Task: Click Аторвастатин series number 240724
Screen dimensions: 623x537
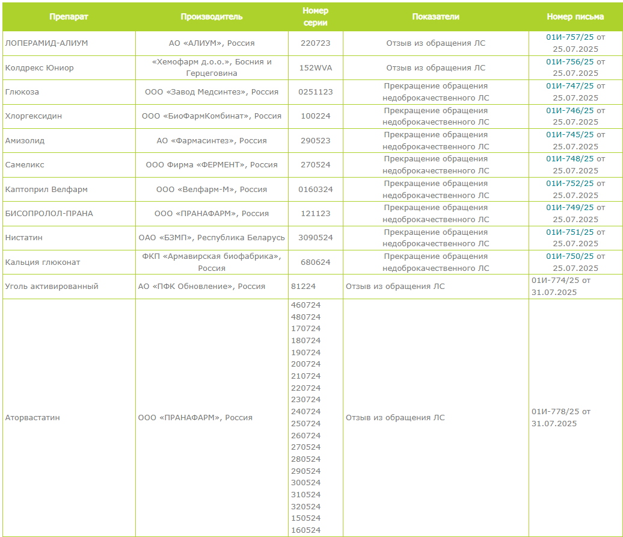Action: coord(305,412)
